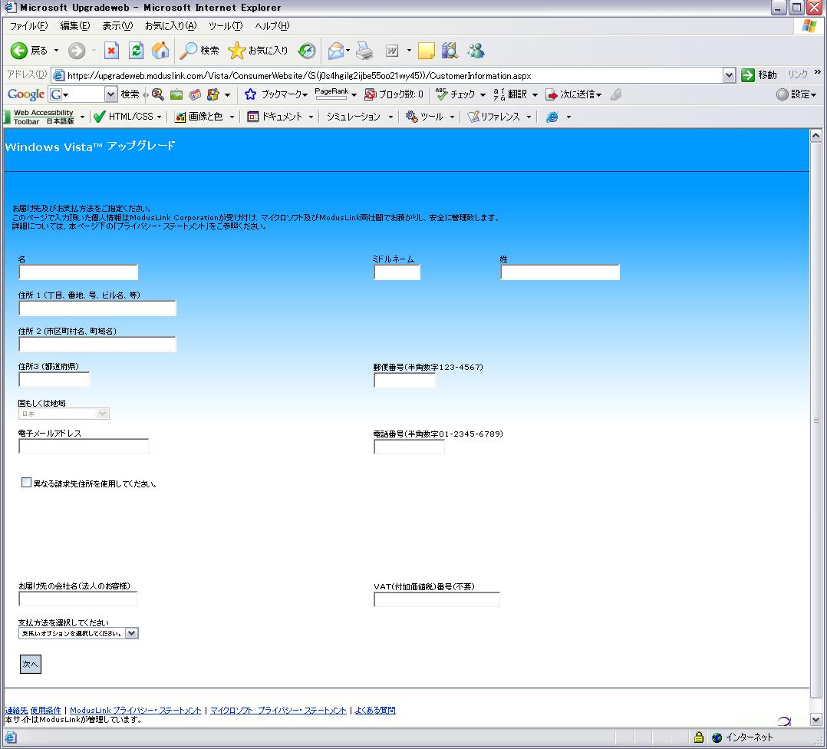Click the 名 (first name) input field
The image size is (827, 749).
click(x=78, y=272)
